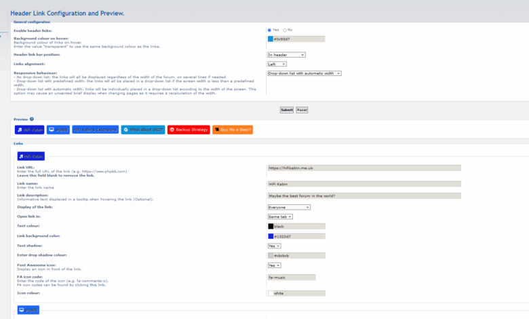Open the Header link bar position dropdown
Image resolution: width=529 pixels, height=319 pixels.
coord(286,54)
